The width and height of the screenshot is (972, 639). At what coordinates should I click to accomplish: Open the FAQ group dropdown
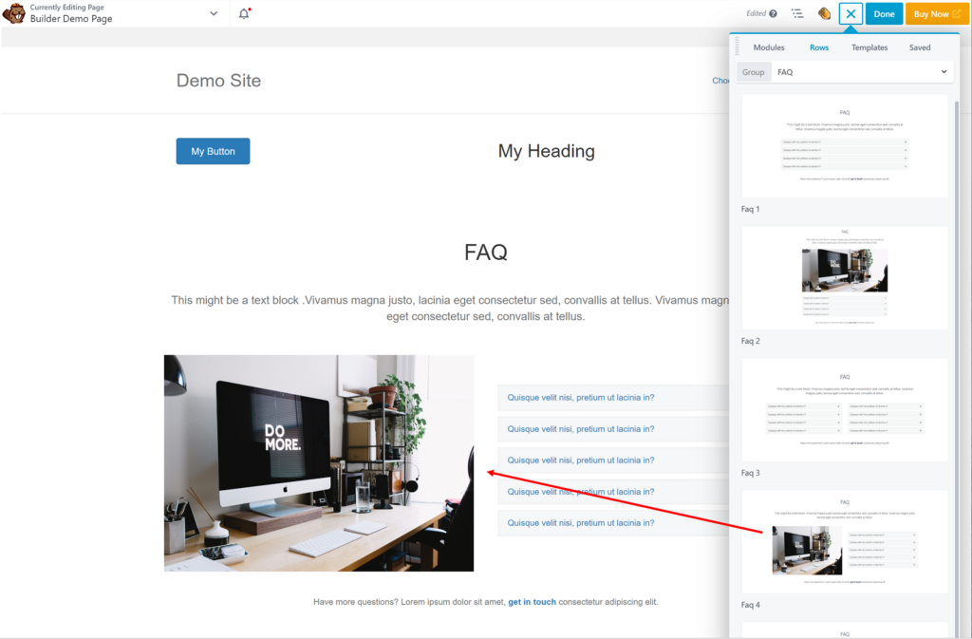pos(862,72)
